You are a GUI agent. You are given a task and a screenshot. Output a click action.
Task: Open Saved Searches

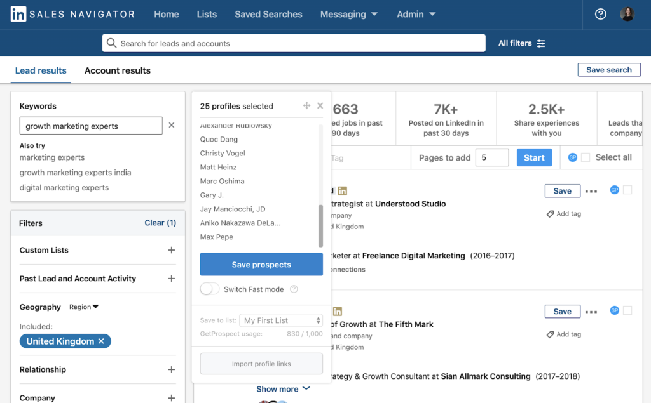coord(269,14)
